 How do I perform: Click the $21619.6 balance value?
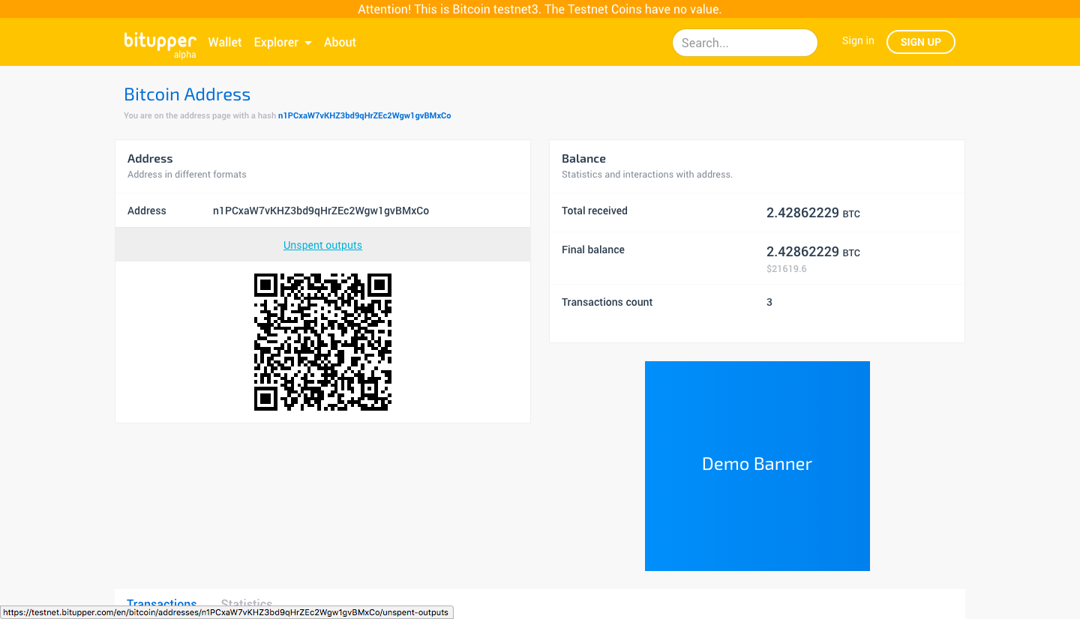coord(787,269)
